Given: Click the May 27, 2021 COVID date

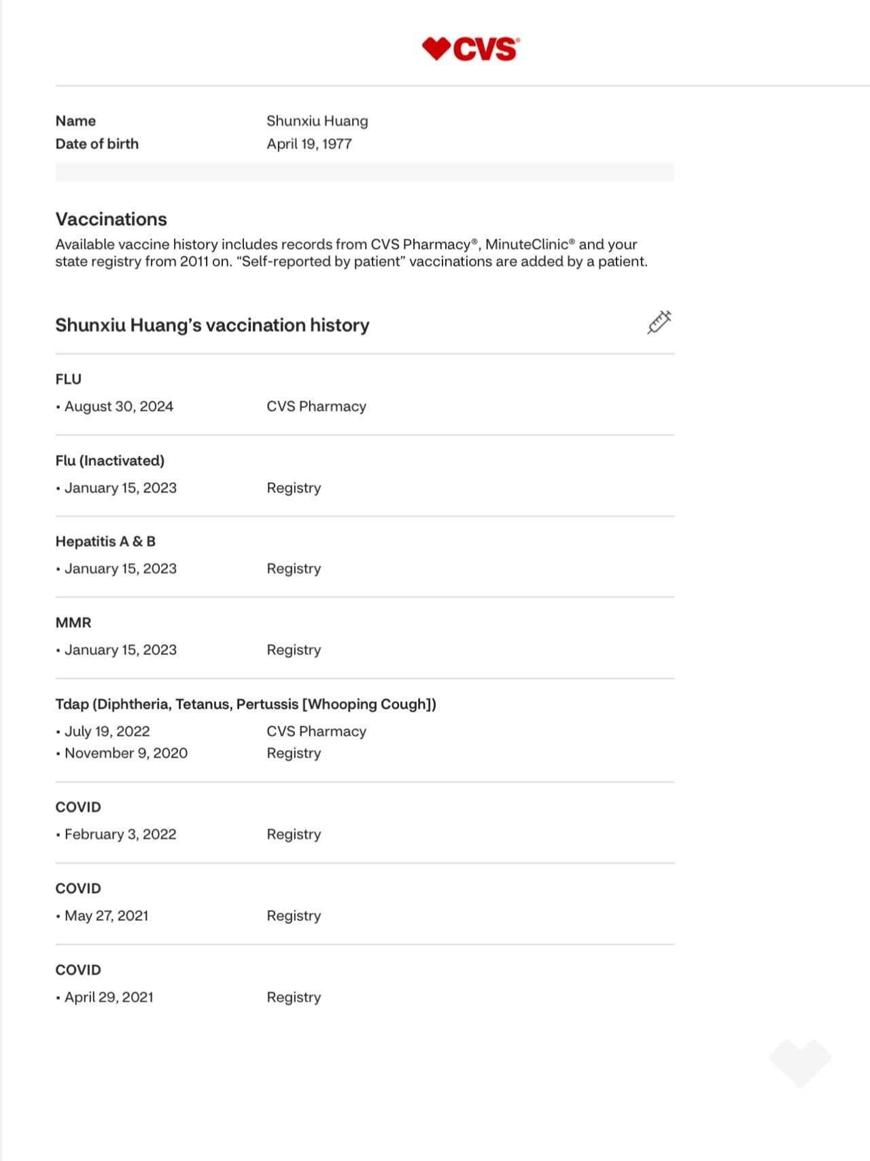Looking at the screenshot, I should (x=106, y=916).
